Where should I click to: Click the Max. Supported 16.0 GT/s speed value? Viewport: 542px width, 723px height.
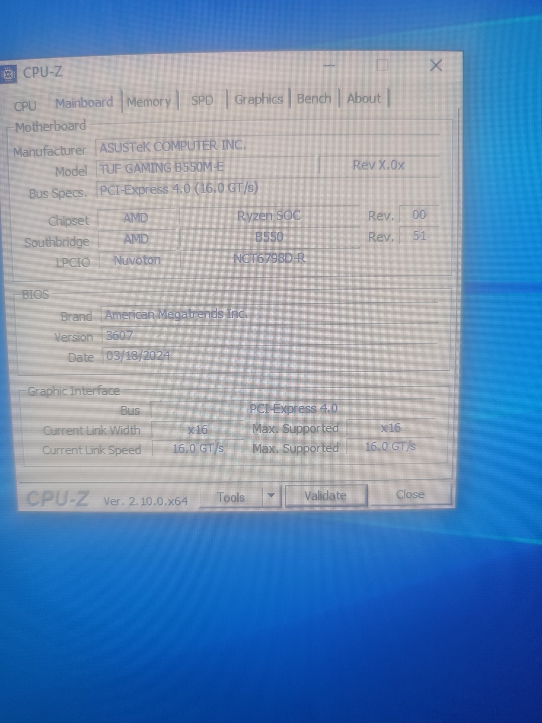tap(390, 446)
